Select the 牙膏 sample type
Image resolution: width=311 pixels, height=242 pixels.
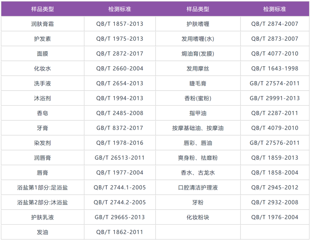pyautogui.click(x=42, y=128)
